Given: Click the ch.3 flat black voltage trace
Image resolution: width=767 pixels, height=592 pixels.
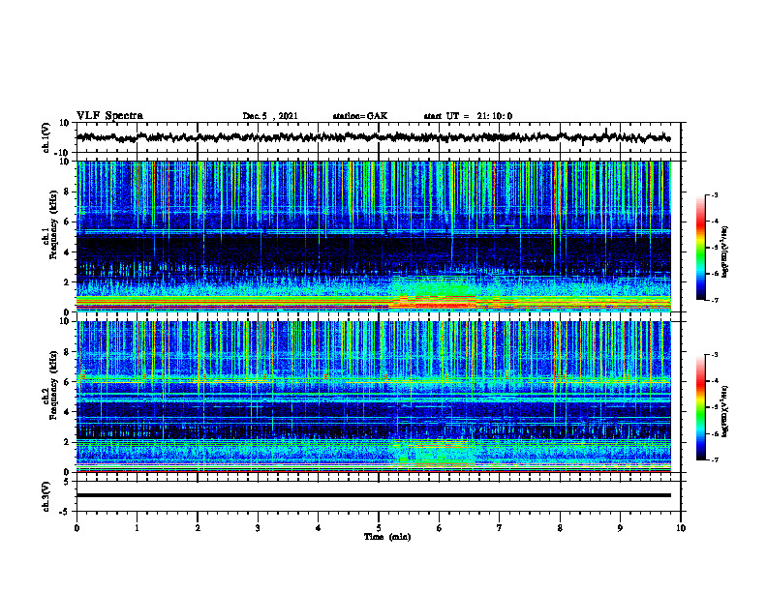Looking at the screenshot, I should pyautogui.click(x=373, y=495).
